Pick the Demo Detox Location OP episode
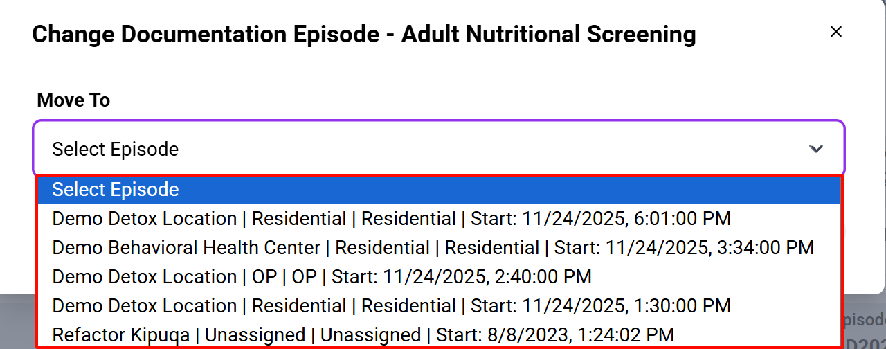886x349 pixels. coord(322,277)
